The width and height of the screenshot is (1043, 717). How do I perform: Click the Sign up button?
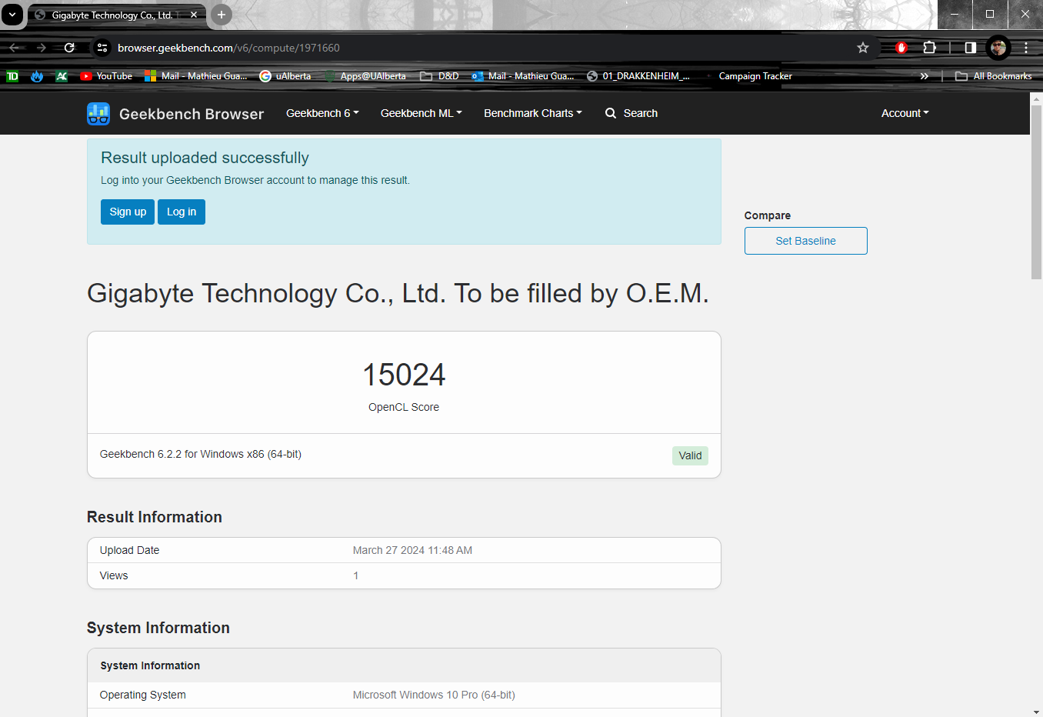tap(128, 212)
